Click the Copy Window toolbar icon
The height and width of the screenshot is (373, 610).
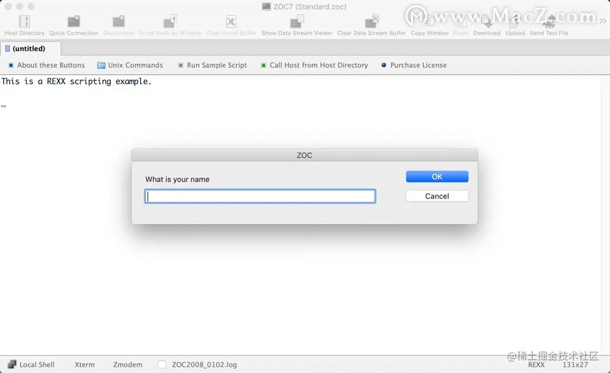point(429,21)
